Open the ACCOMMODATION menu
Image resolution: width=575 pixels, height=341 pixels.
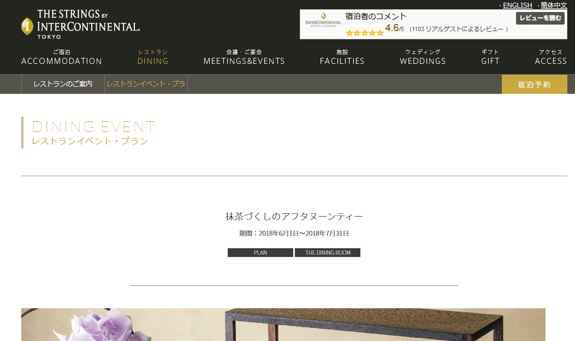tap(62, 57)
